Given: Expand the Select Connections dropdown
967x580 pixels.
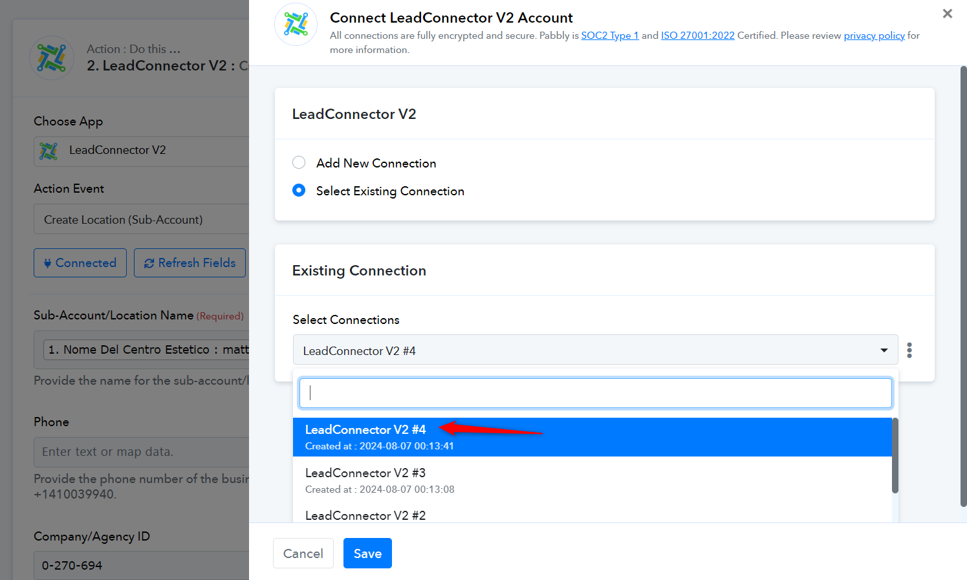Looking at the screenshot, I should click(x=595, y=350).
